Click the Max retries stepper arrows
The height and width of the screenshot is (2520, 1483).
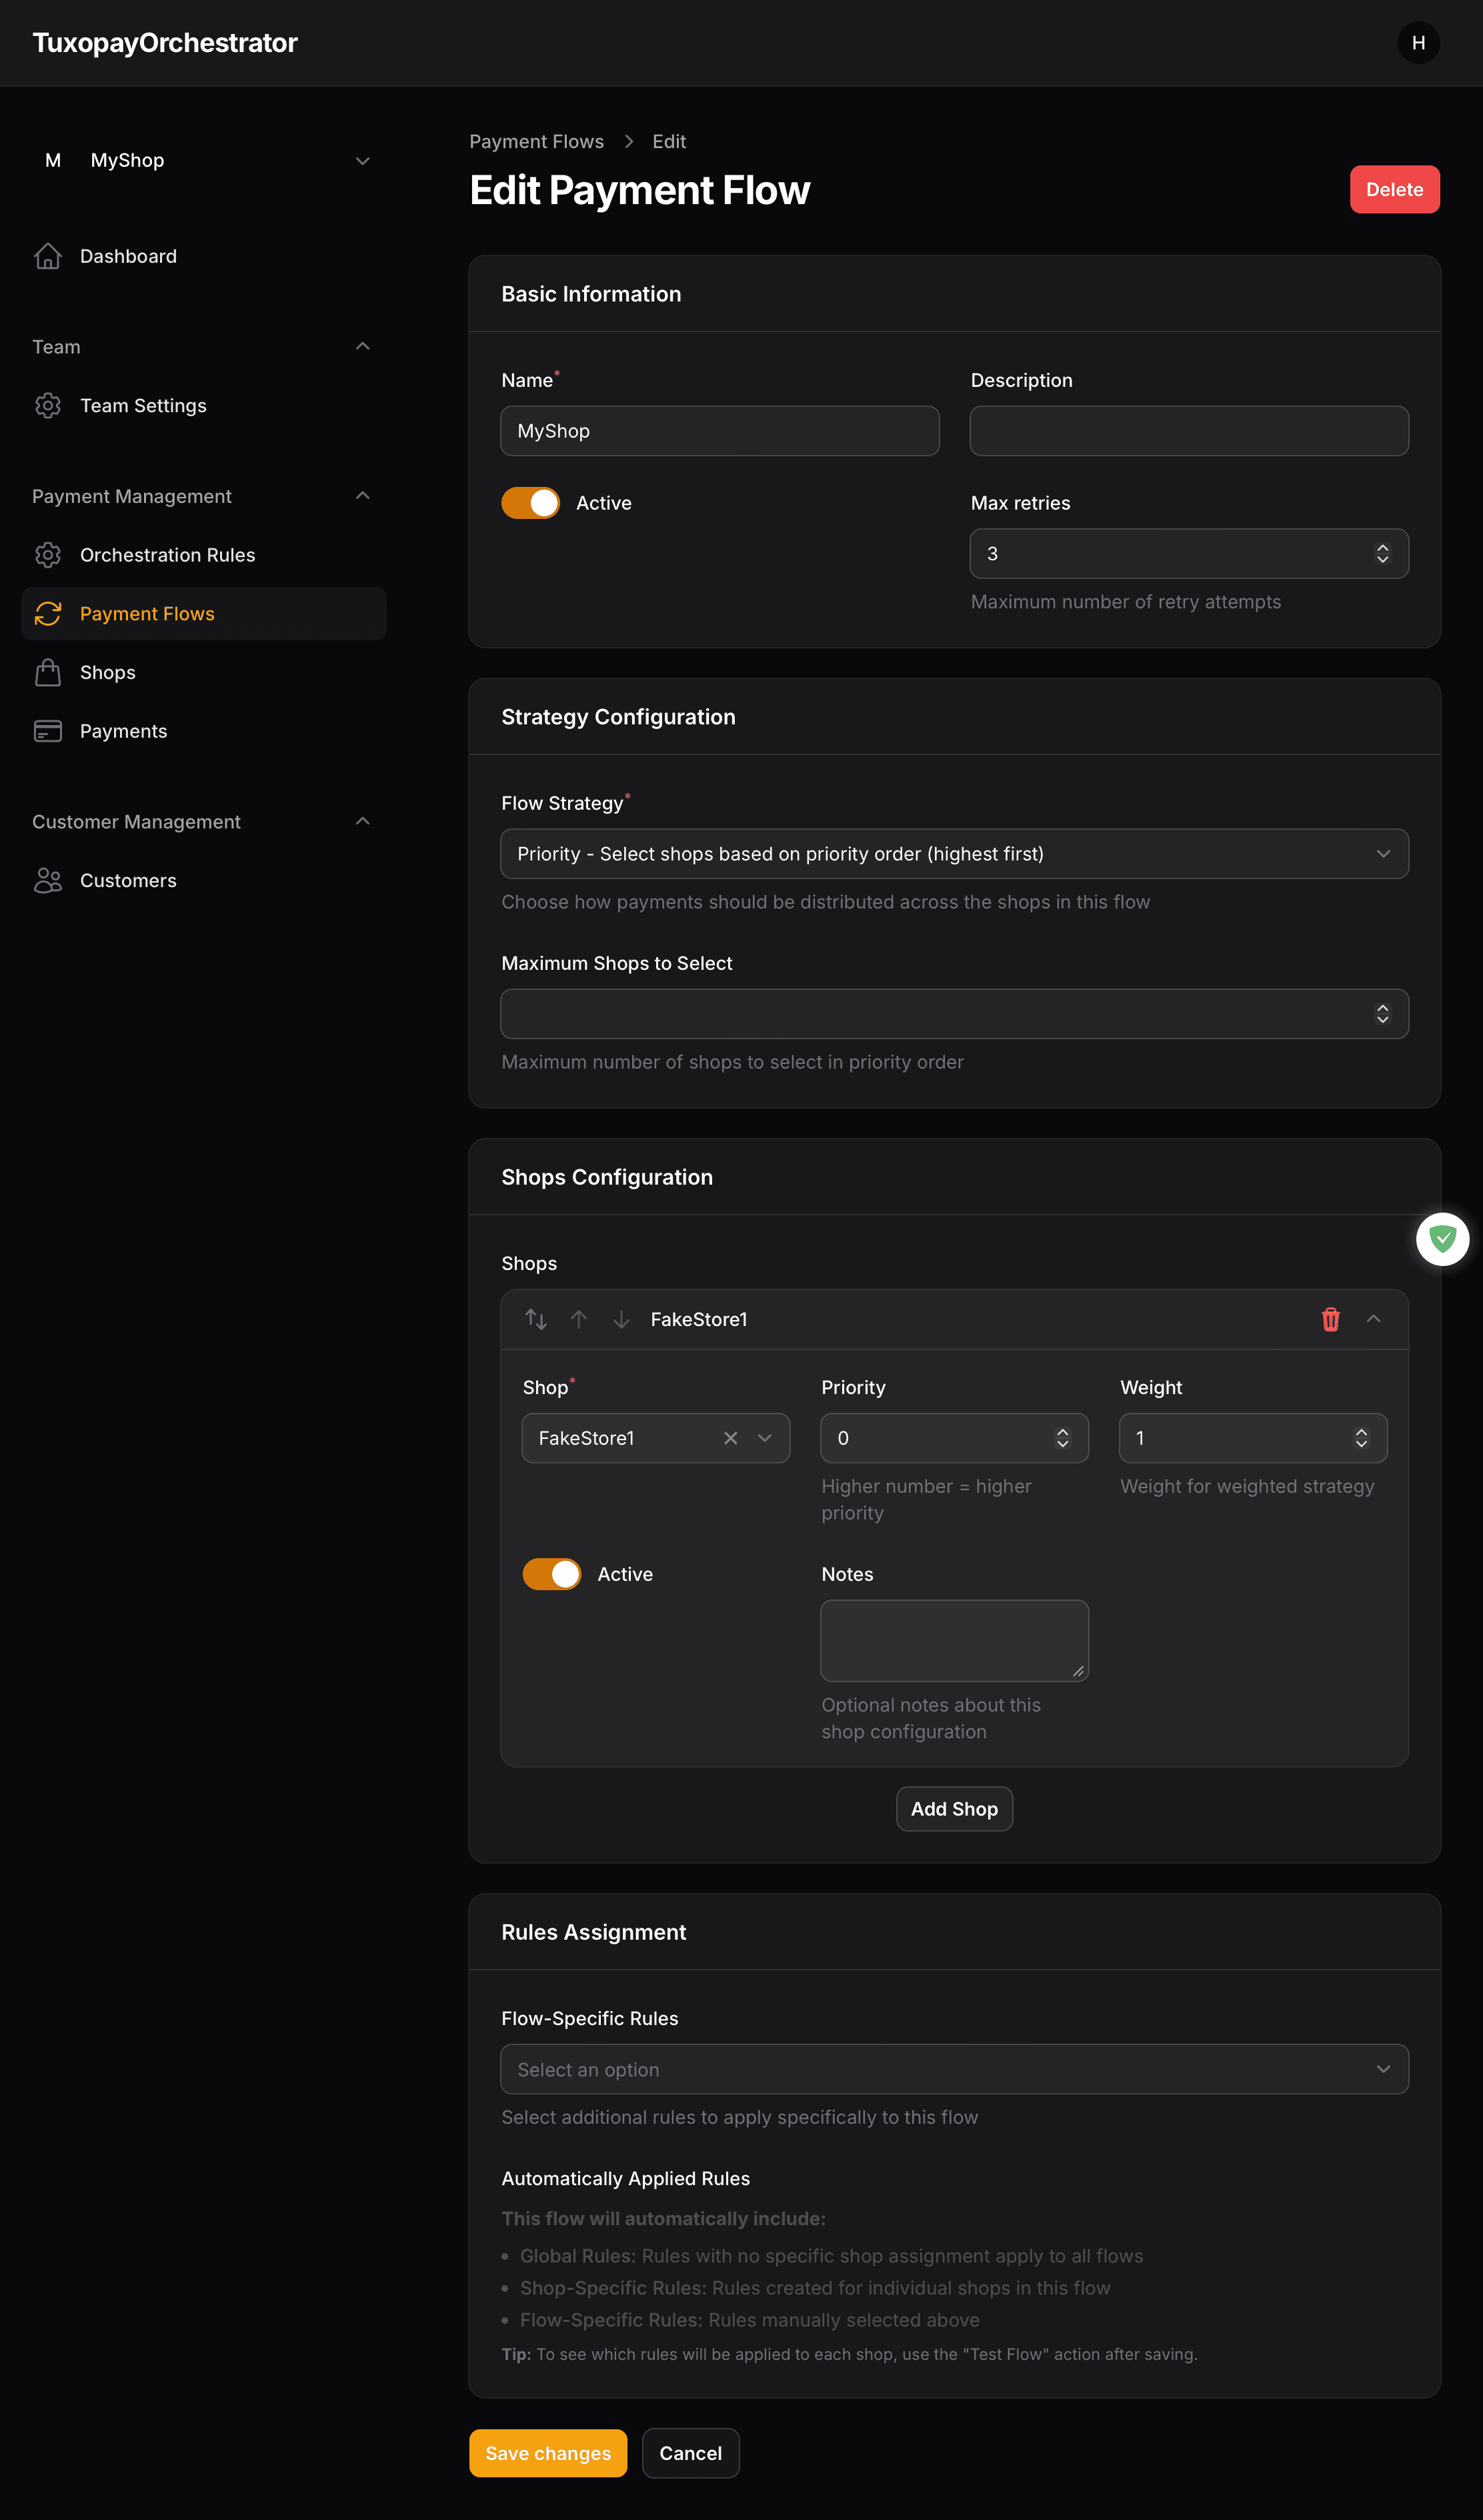(x=1382, y=554)
